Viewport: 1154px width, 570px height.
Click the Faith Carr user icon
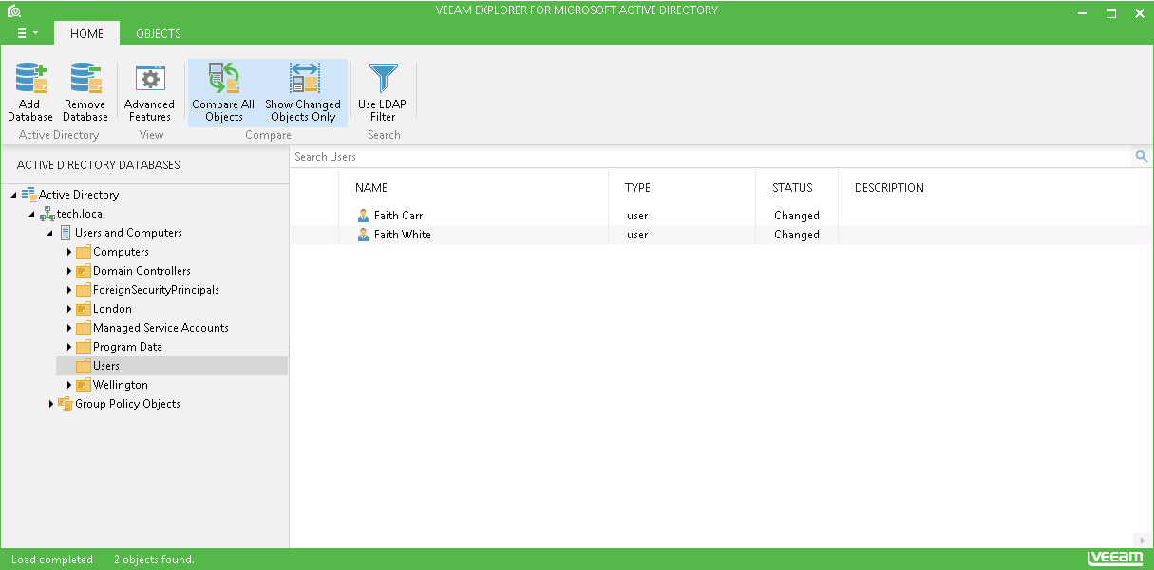(363, 216)
